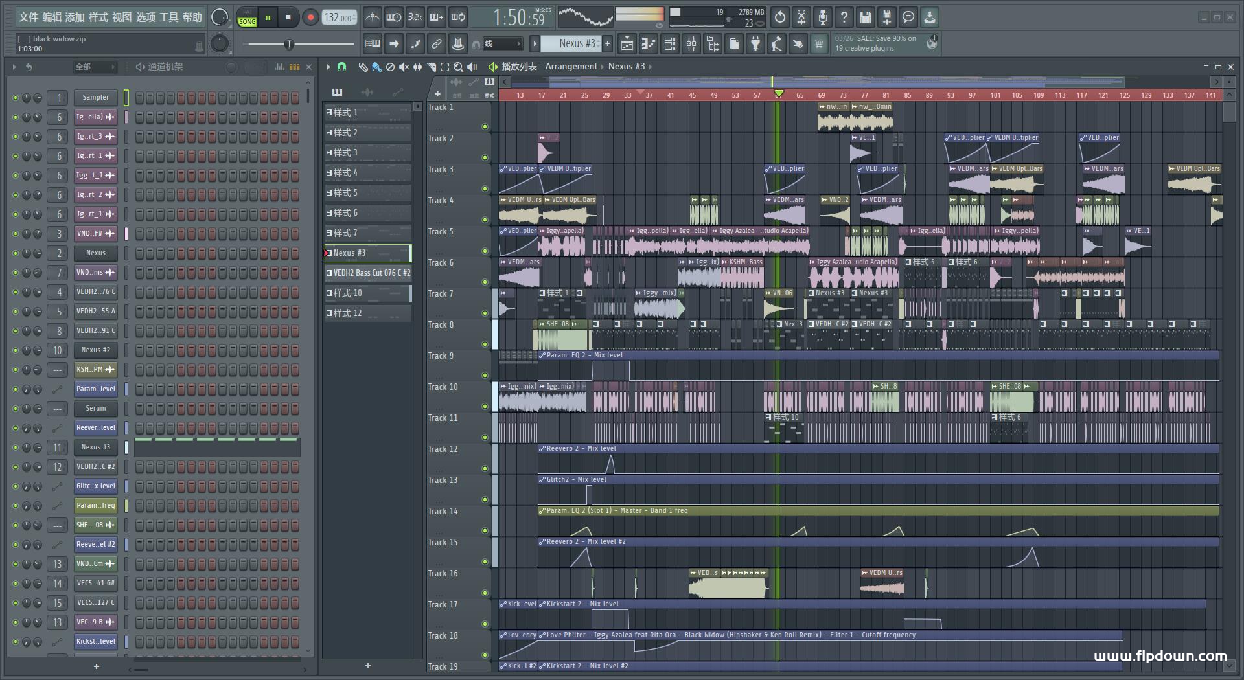1244x680 pixels.
Task: Select the playlist Draw pencil tool
Action: [363, 67]
